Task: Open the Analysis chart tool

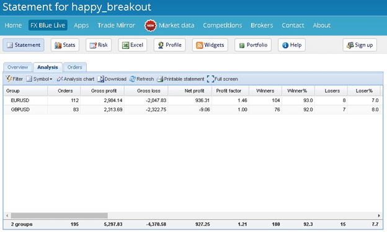Action: coord(76,79)
